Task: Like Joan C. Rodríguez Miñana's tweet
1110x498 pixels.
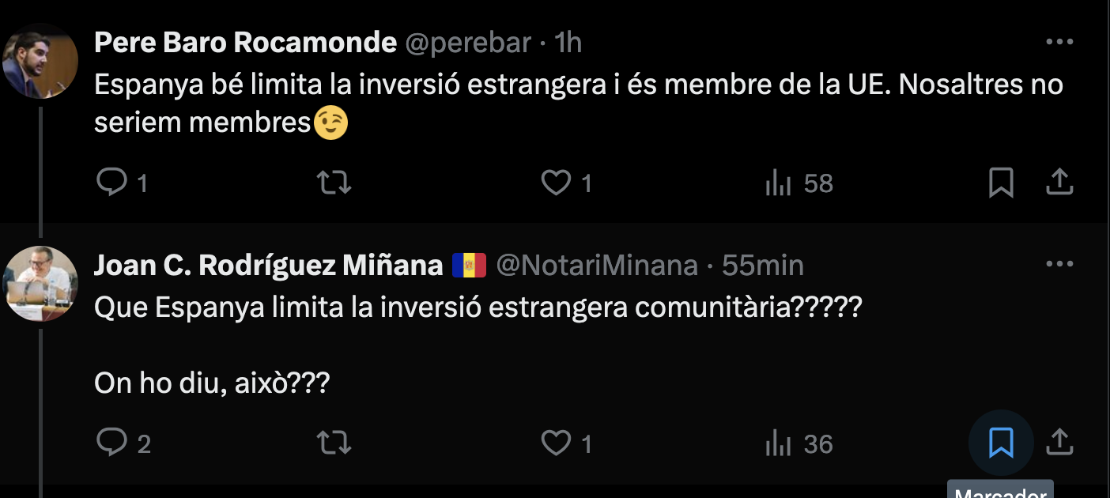Action: [x=556, y=443]
